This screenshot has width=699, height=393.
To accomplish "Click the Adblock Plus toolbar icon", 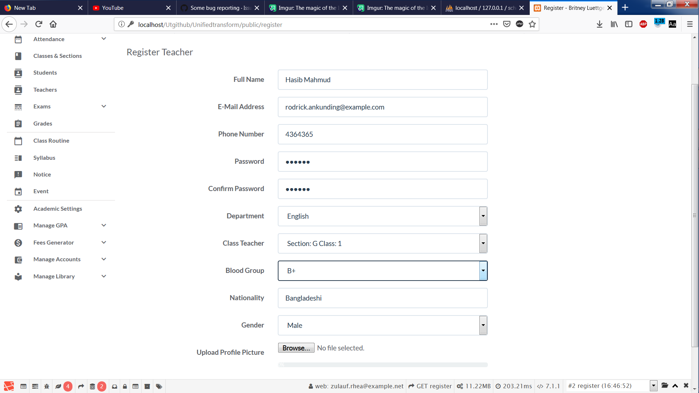I will (x=643, y=24).
